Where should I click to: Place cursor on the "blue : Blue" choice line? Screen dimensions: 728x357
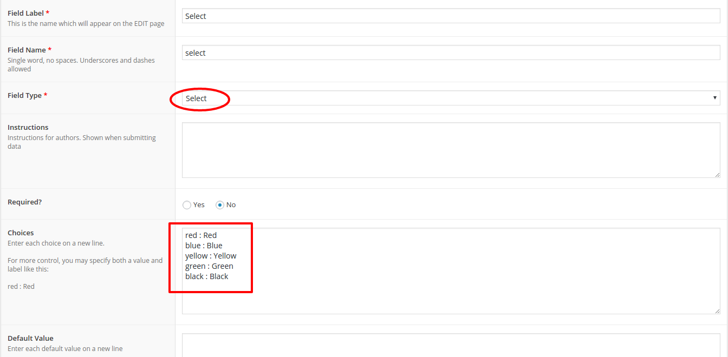pyautogui.click(x=204, y=246)
